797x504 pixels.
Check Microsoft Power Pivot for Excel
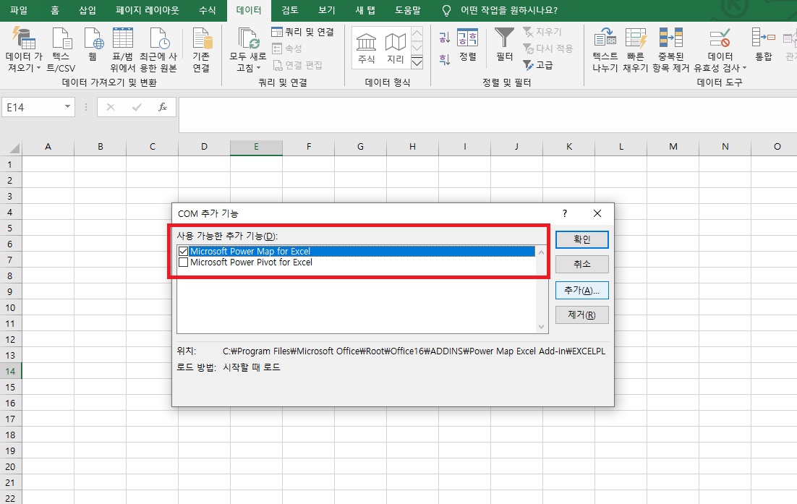click(184, 262)
